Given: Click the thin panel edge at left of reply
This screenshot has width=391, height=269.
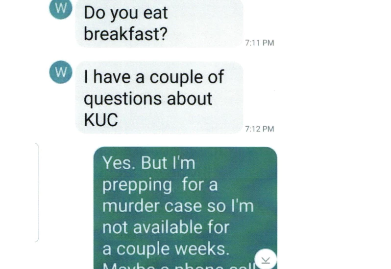Looking at the screenshot, I should [x=37, y=193].
